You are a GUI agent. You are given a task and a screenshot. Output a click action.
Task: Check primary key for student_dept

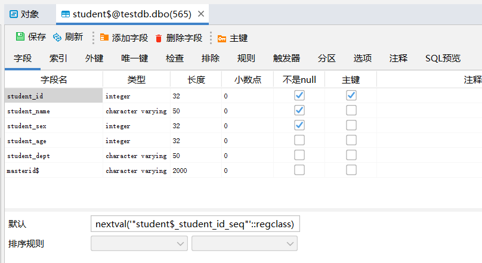351,155
